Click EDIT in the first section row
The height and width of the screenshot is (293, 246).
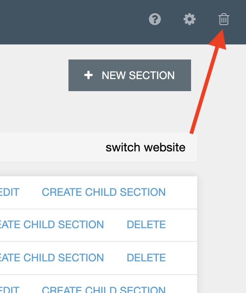tap(9, 192)
